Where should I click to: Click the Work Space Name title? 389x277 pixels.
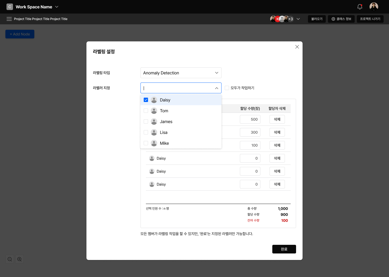click(x=34, y=7)
